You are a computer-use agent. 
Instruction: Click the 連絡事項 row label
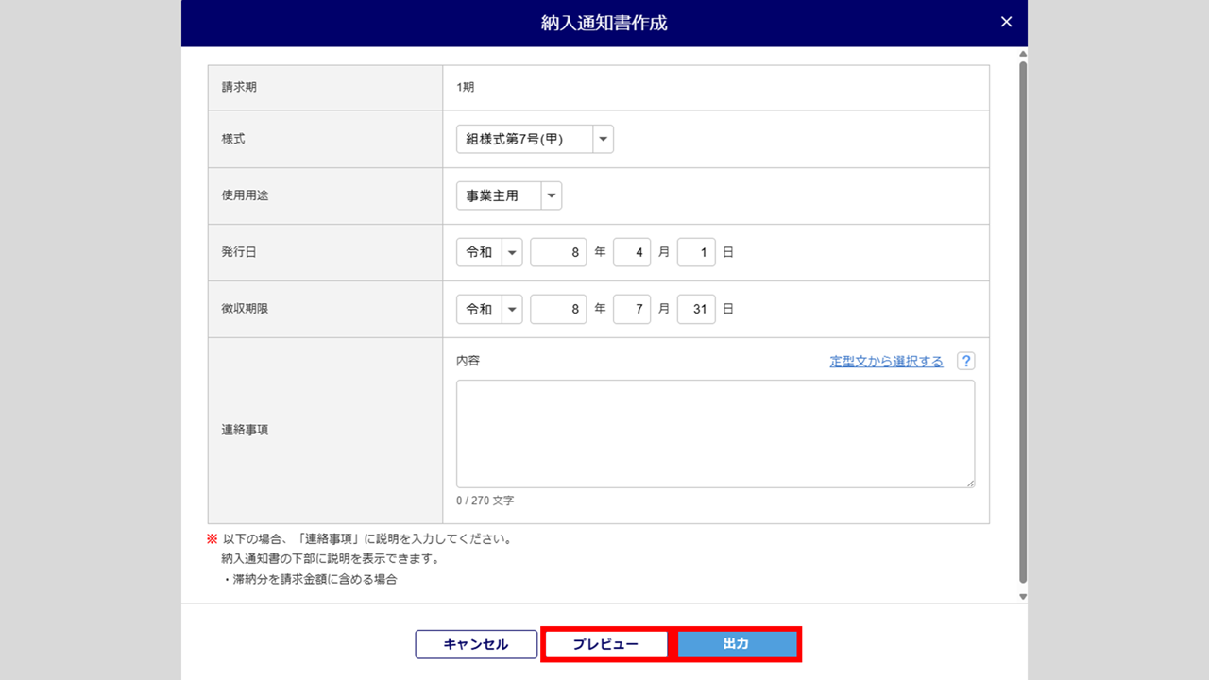(x=245, y=430)
